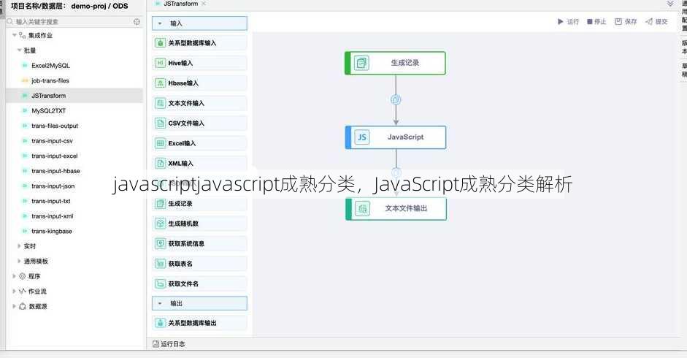The width and height of the screenshot is (687, 358).
Task: Click the 停止 stop button
Action: [x=596, y=21]
